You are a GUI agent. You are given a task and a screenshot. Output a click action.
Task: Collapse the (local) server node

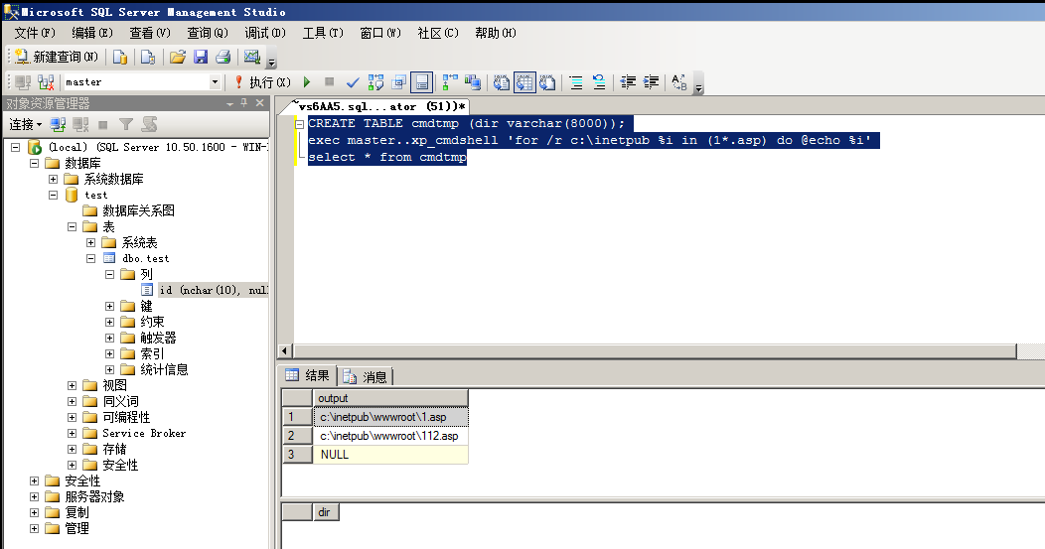15,147
